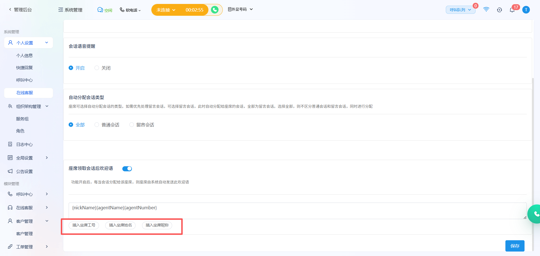The height and width of the screenshot is (256, 540).
Task: Click the 公告设置 megaphone icon
Action: (x=10, y=171)
